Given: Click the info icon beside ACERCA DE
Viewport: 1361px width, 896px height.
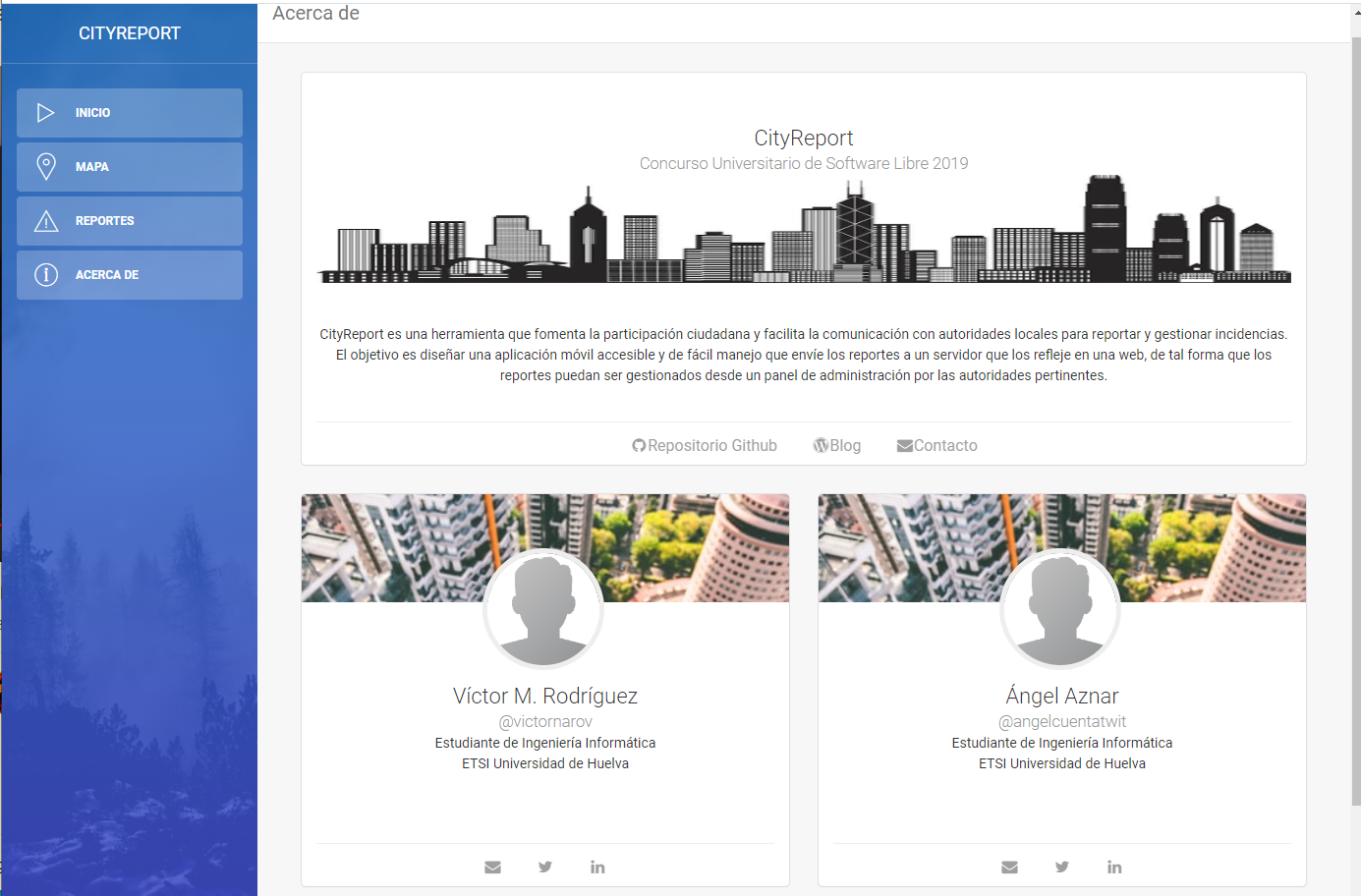Looking at the screenshot, I should click(x=45, y=274).
